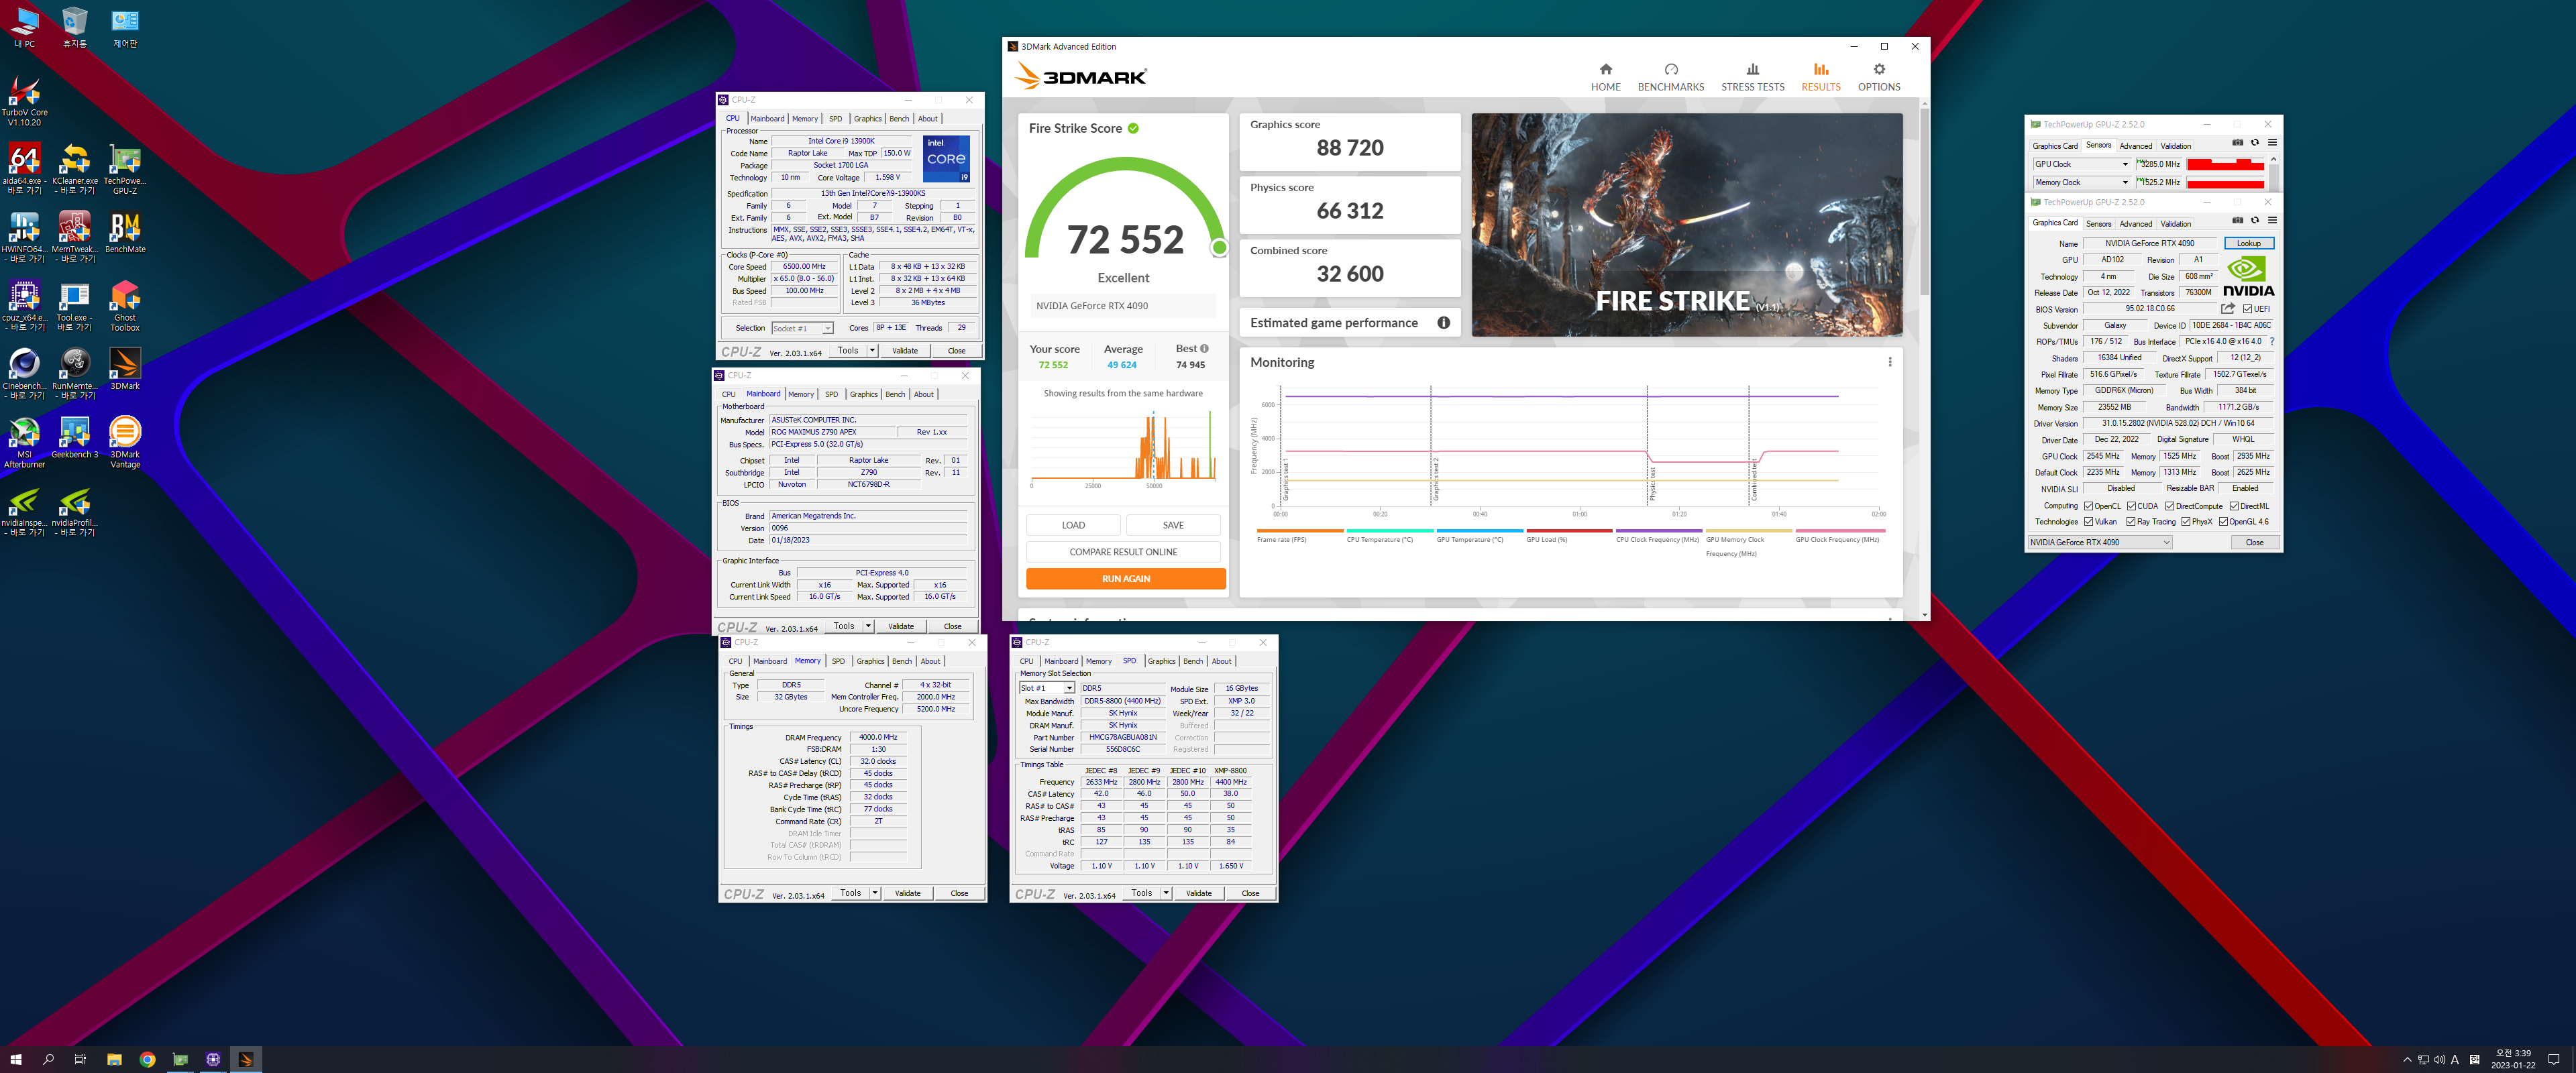Switch to RESULTS tab in 3DMark
The height and width of the screenshot is (1073, 2576).
click(x=1820, y=77)
